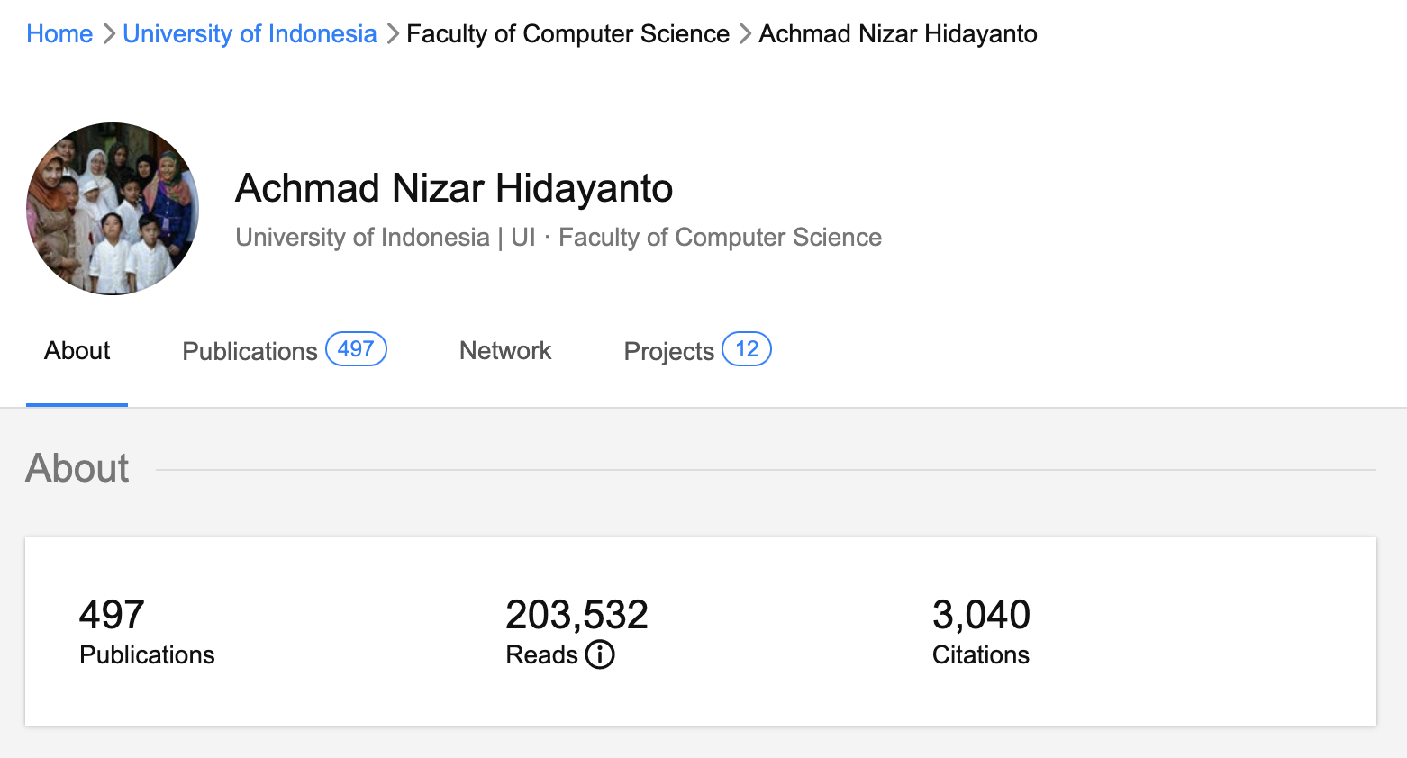Switch to the Projects tab
1407x758 pixels.
(x=668, y=351)
